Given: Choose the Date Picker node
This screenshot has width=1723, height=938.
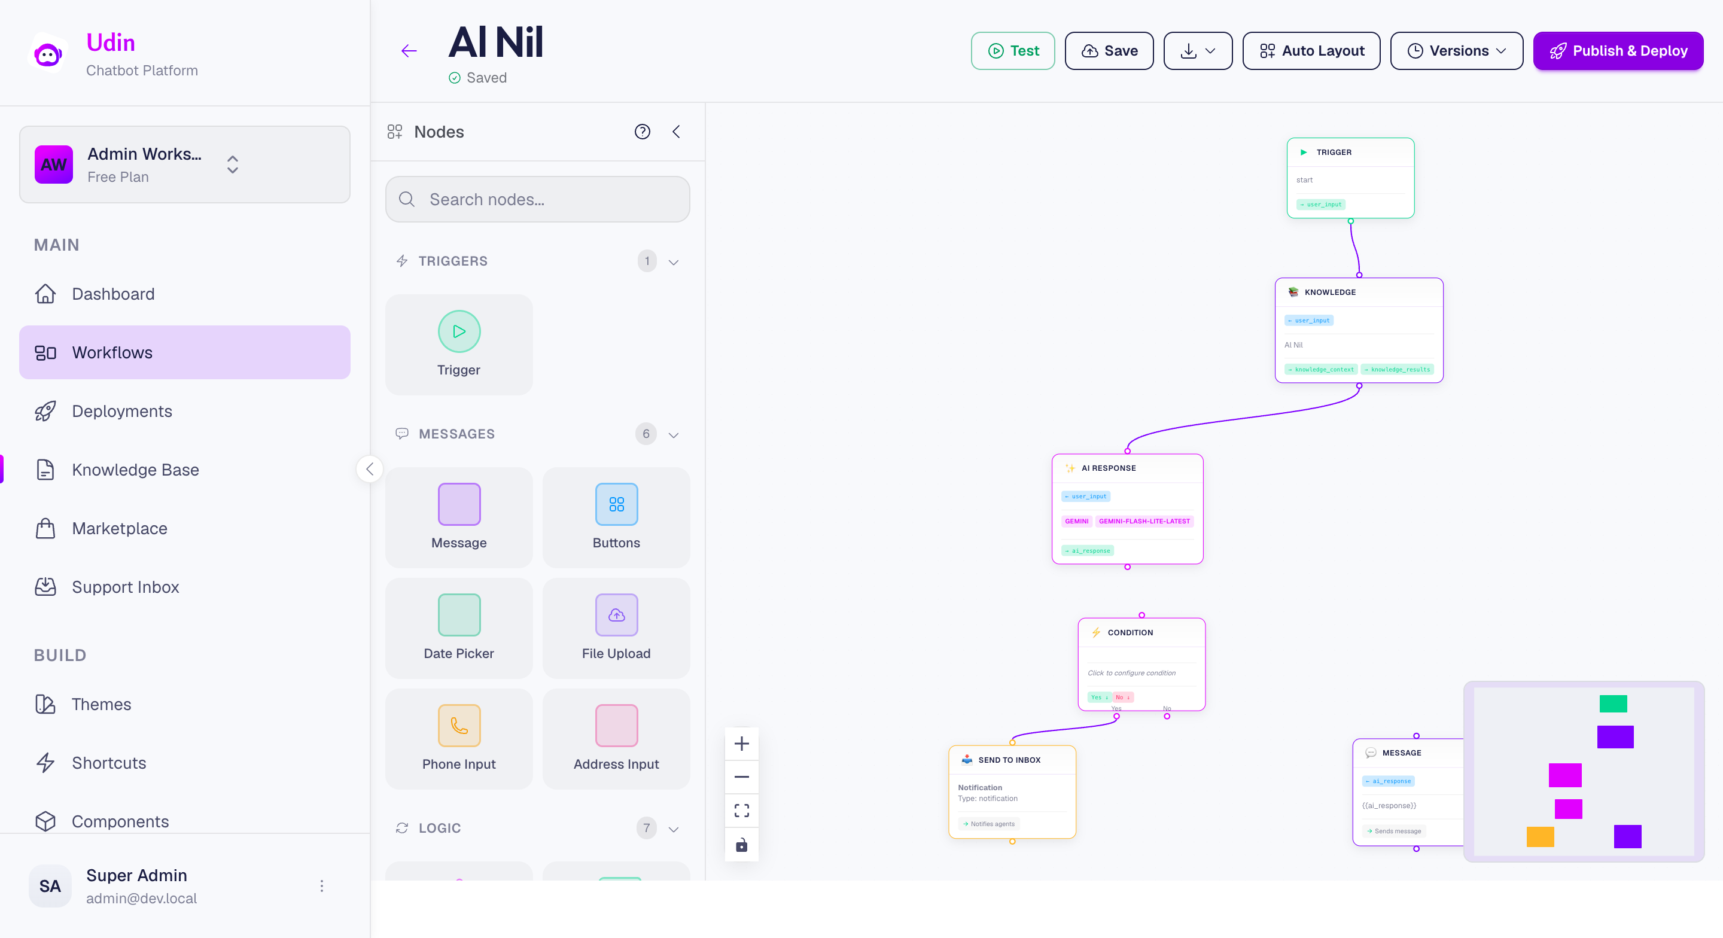Looking at the screenshot, I should [458, 628].
